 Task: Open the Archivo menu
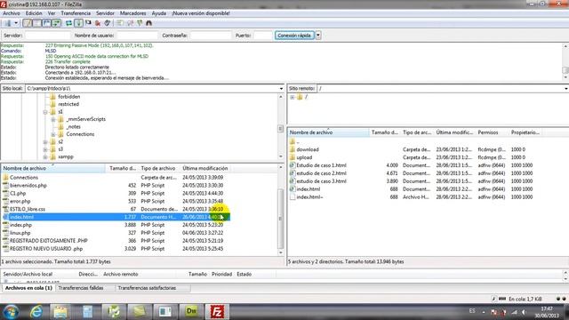(12, 13)
